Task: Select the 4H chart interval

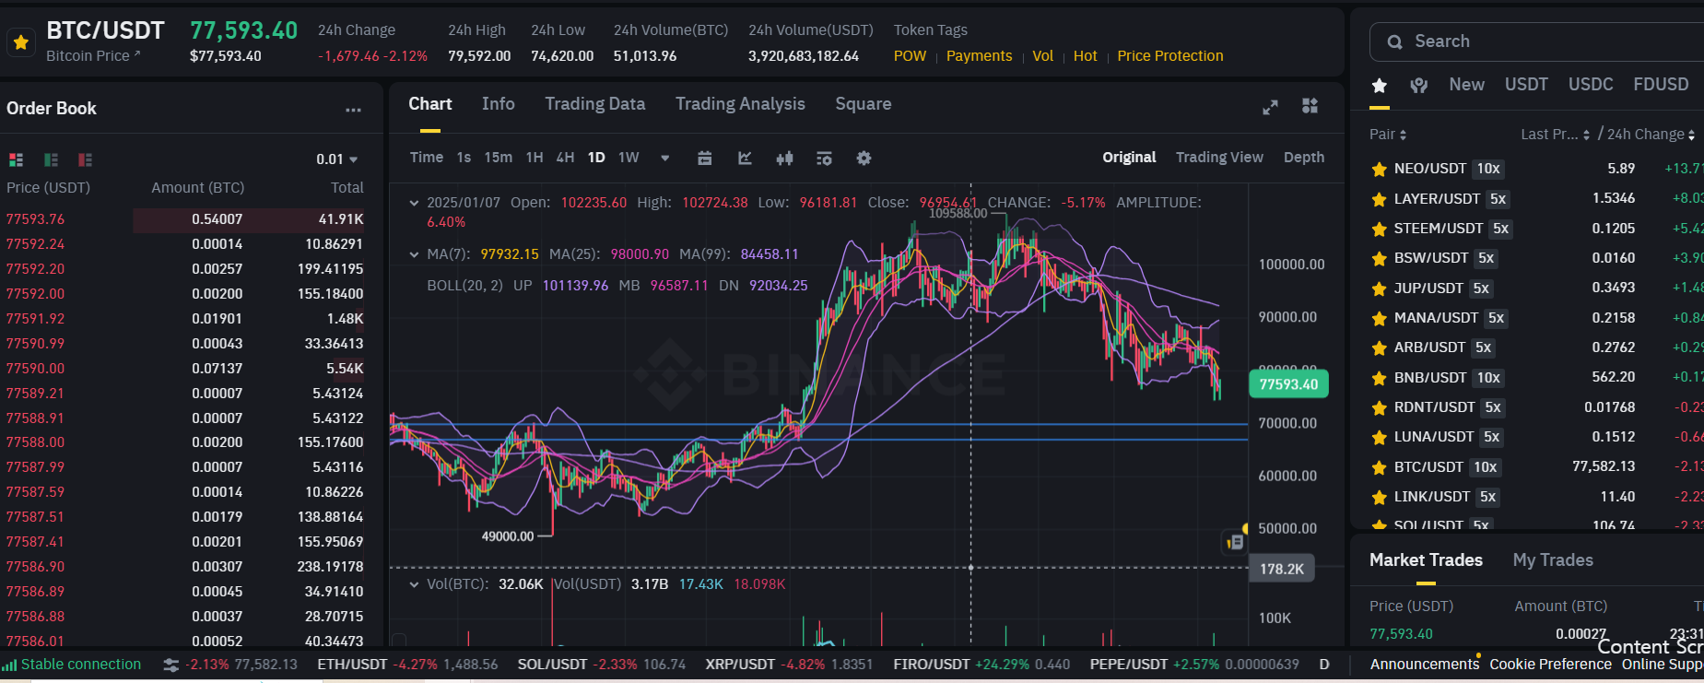Action: [x=565, y=158]
